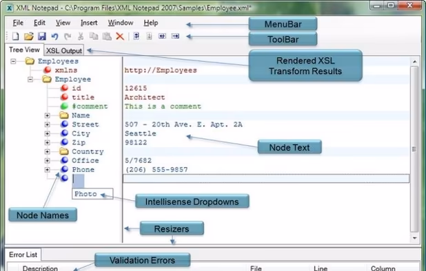The height and width of the screenshot is (271, 426).
Task: Open the Window menu
Action: click(121, 23)
